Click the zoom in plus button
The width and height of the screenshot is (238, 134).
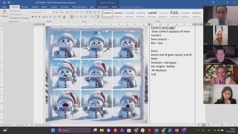[230, 125]
